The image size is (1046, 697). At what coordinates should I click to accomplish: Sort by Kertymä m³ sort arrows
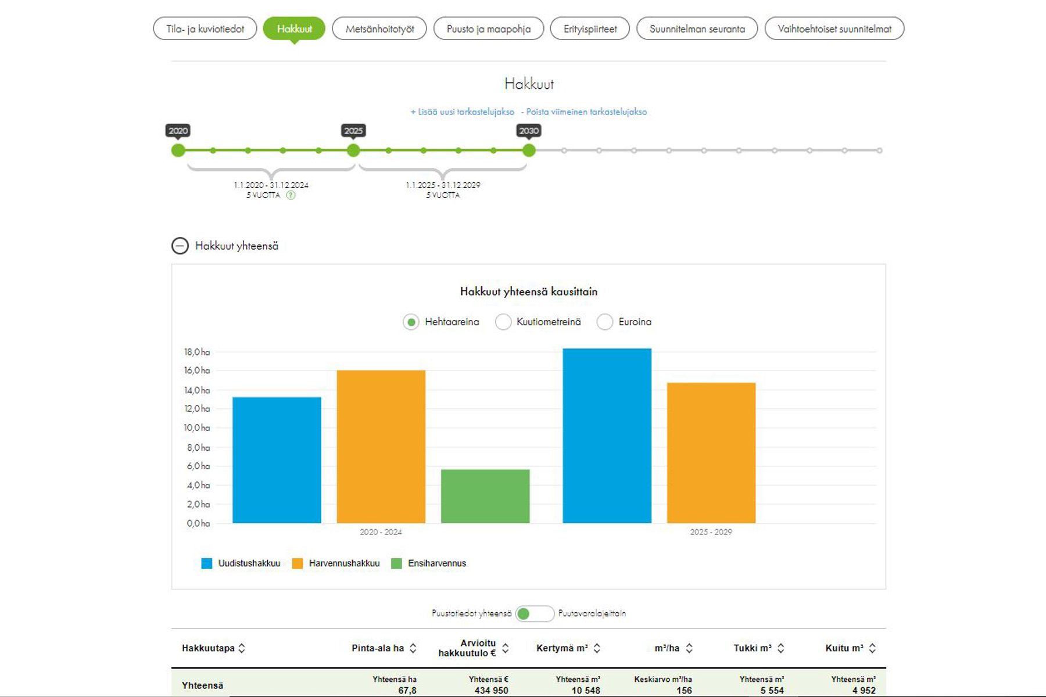click(x=597, y=648)
